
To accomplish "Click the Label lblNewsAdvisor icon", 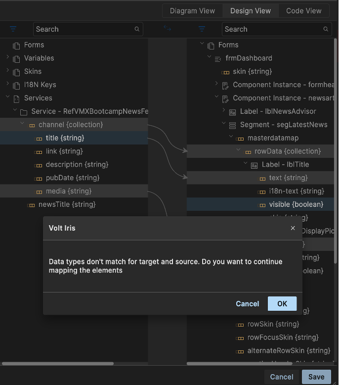I will pos(232,111).
